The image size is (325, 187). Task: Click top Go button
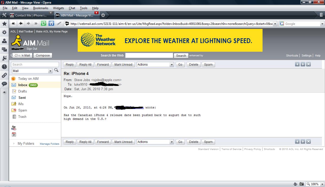coord(180,65)
